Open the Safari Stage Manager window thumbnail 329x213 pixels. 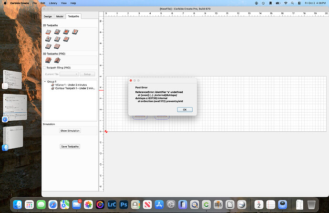[x=15, y=107]
